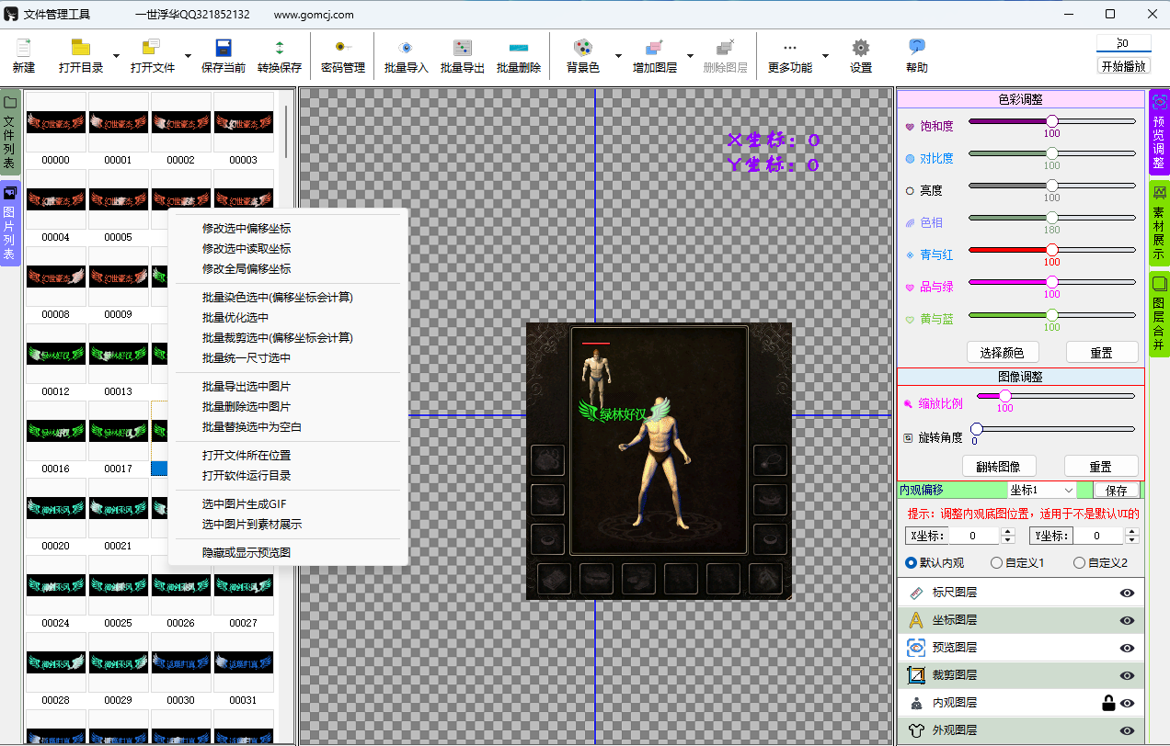The width and height of the screenshot is (1170, 746).
Task: Click the 更多功能 dots icon
Action: tap(790, 48)
